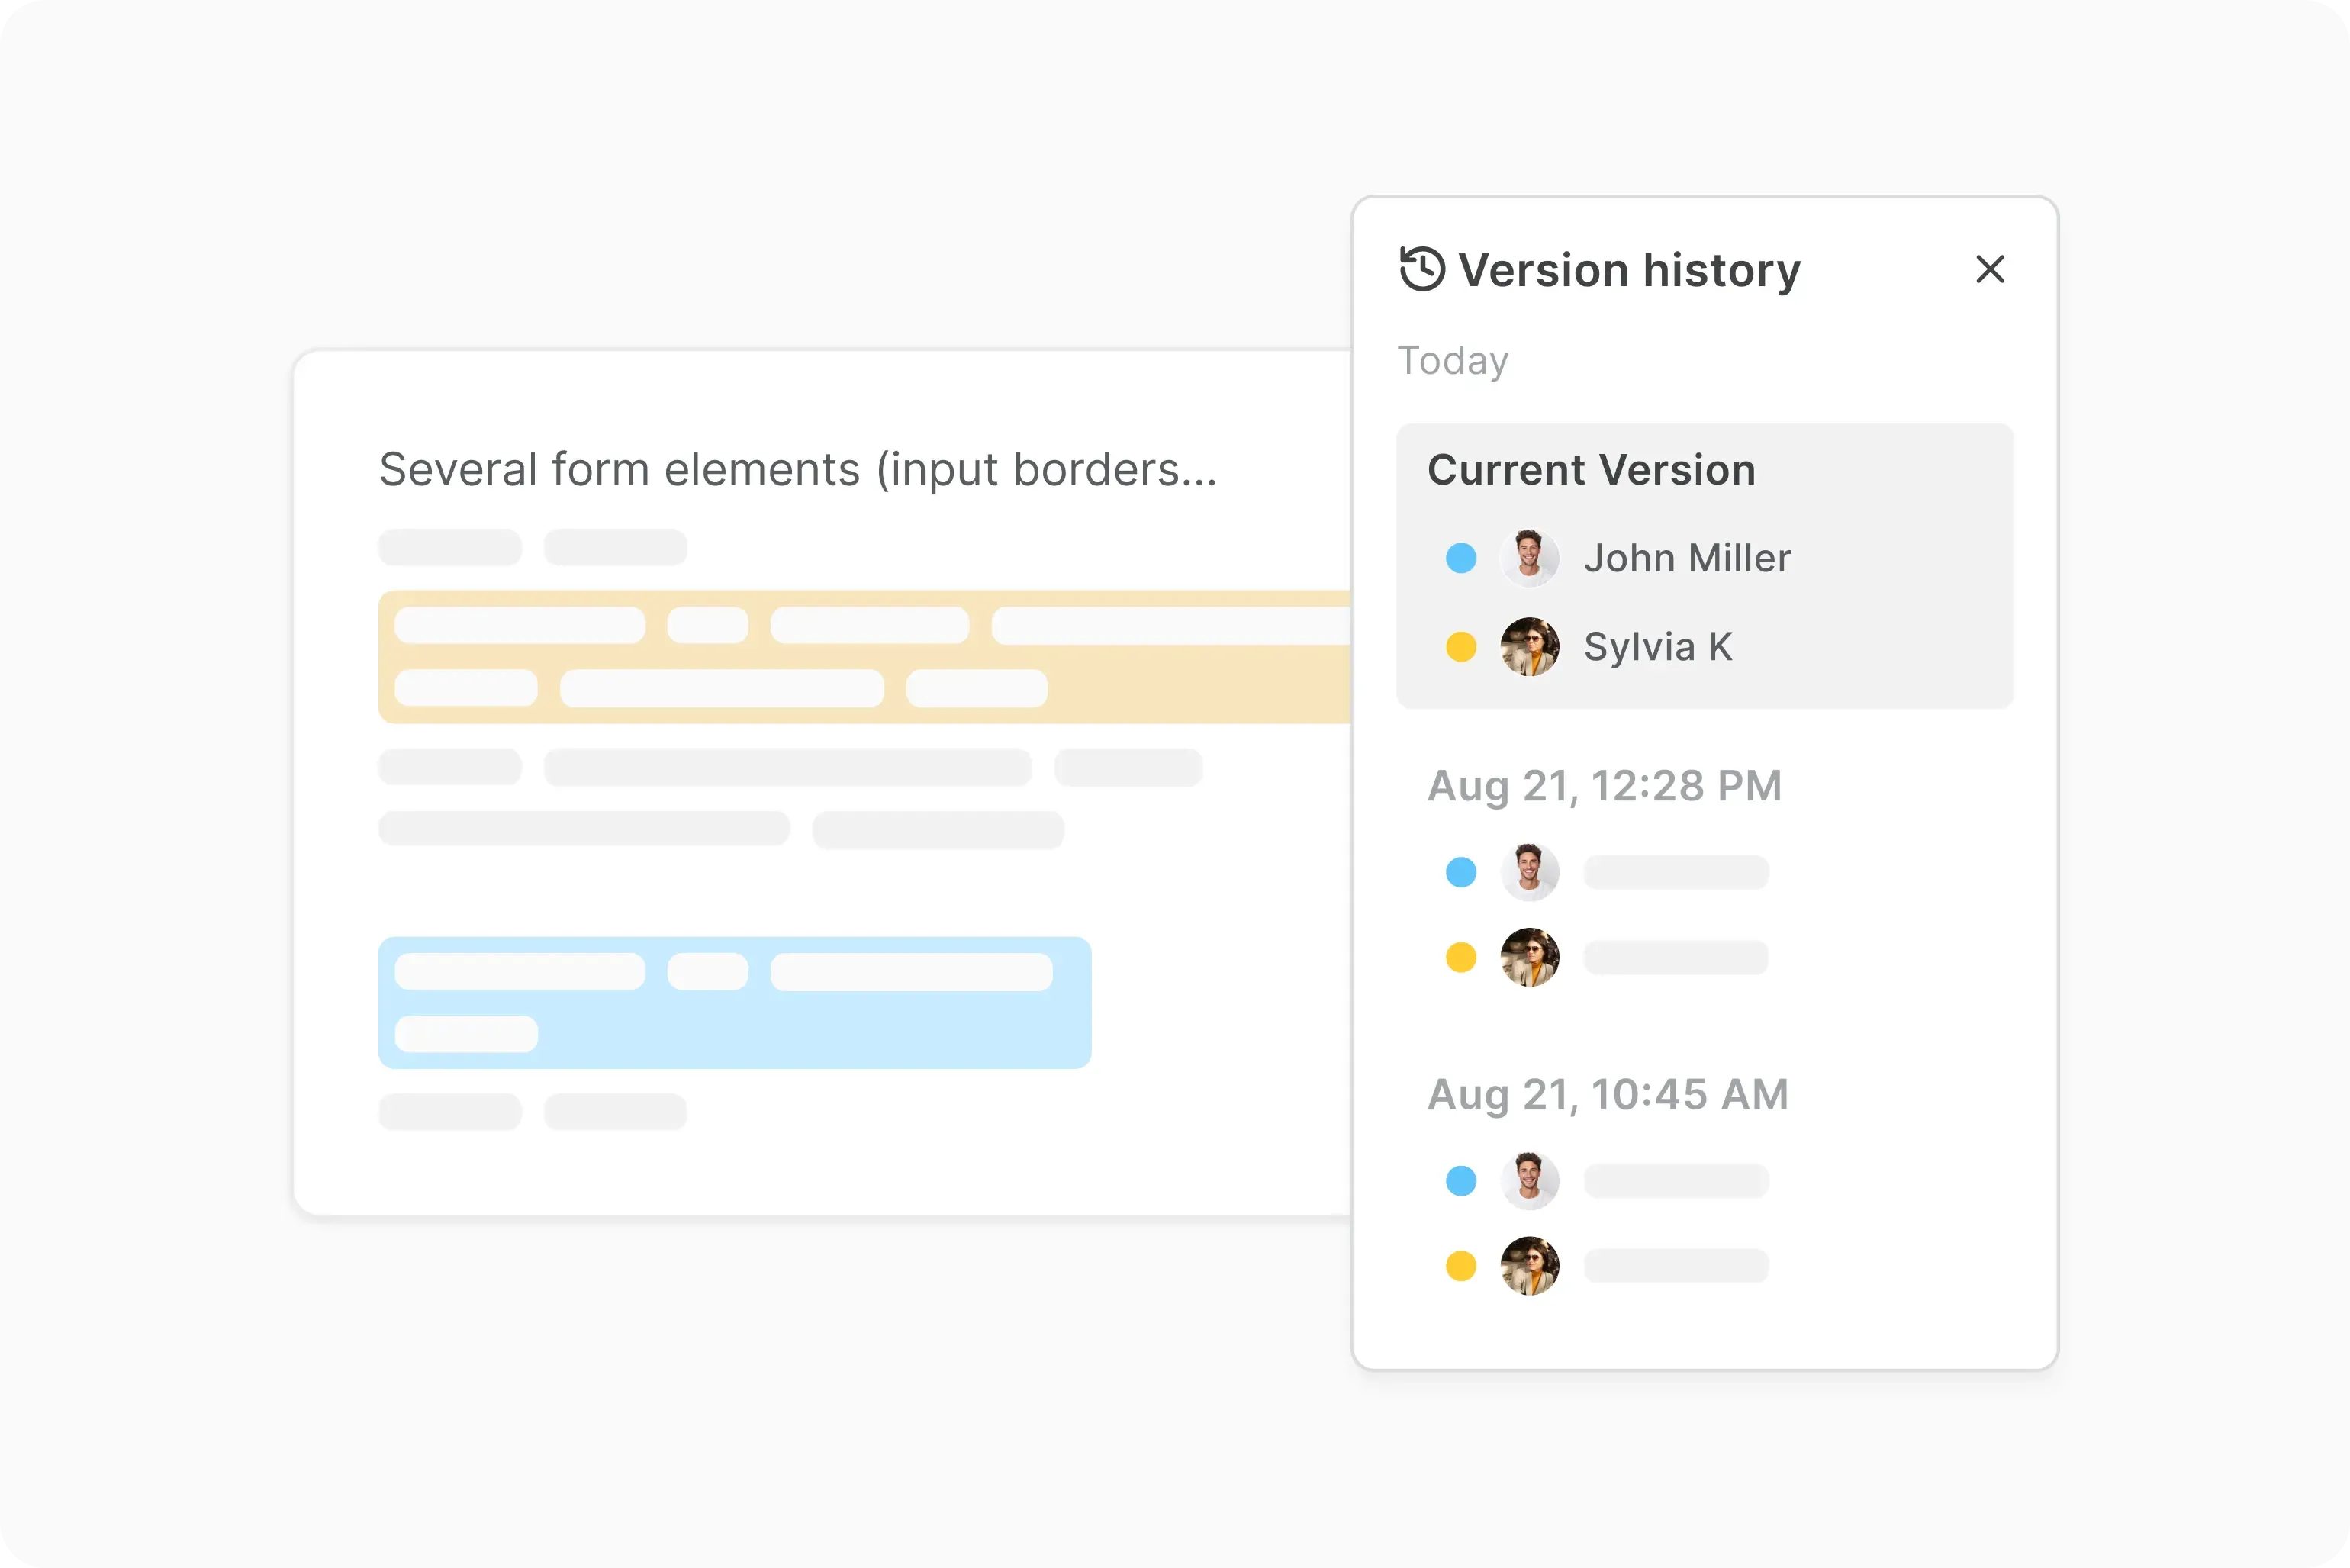The height and width of the screenshot is (1568, 2350).
Task: Click yellow dot under 12:28 PM version
Action: point(1461,957)
